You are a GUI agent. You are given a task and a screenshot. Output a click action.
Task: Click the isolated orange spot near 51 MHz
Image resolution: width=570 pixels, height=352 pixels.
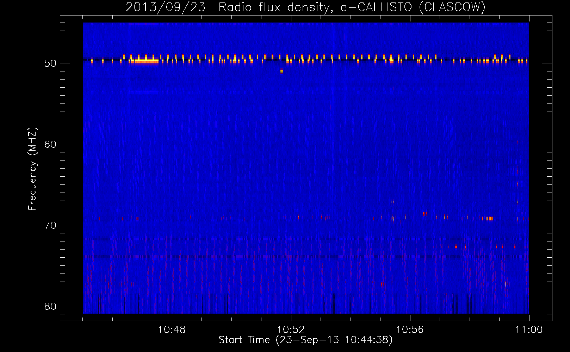click(x=282, y=71)
